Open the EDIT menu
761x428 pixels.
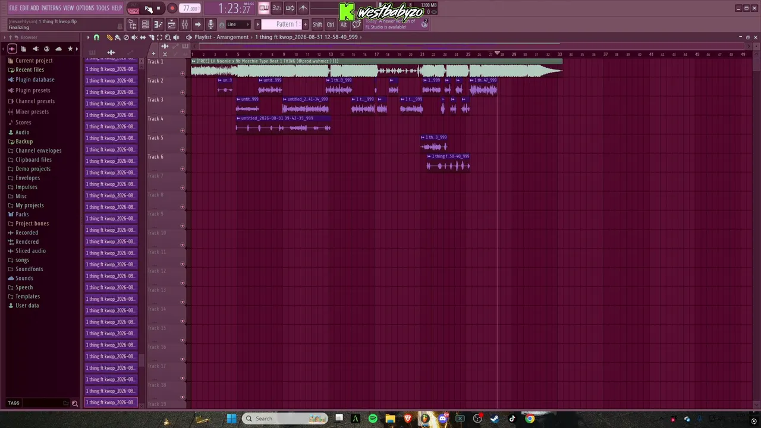point(24,8)
